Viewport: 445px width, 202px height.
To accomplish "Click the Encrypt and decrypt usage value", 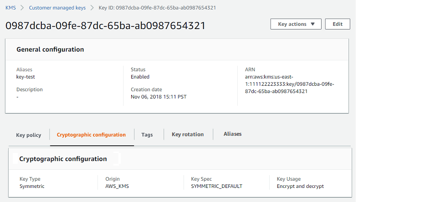I will [x=300, y=186].
